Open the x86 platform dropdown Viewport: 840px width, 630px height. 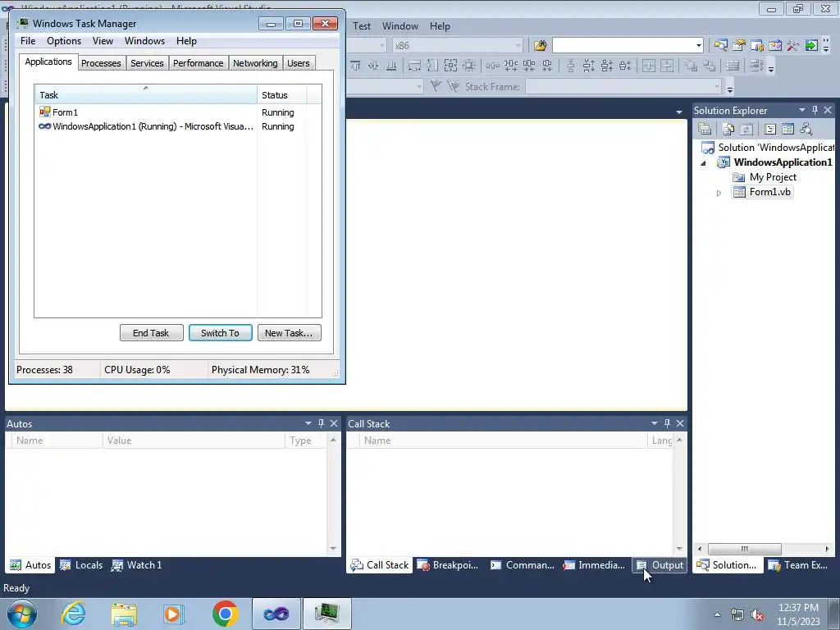pos(518,46)
